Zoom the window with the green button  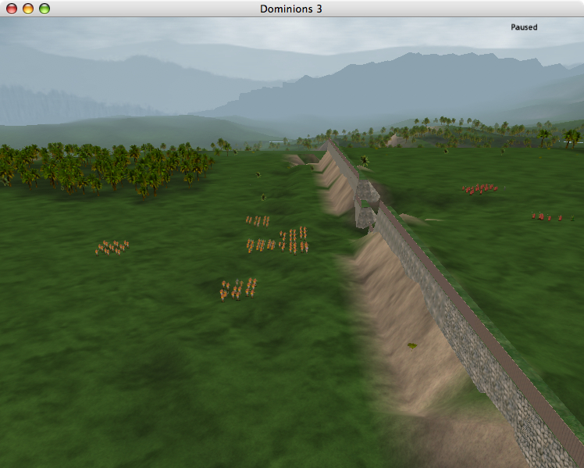(45, 9)
